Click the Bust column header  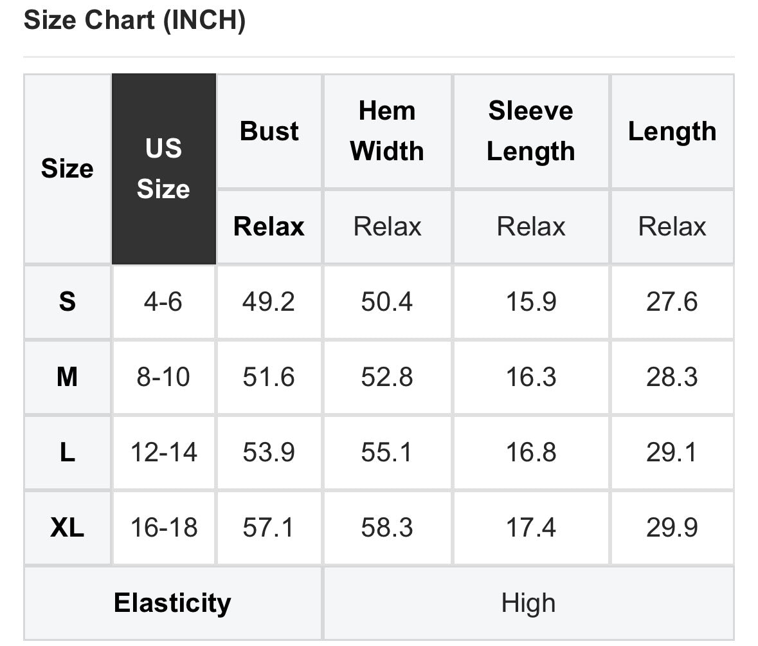(269, 131)
